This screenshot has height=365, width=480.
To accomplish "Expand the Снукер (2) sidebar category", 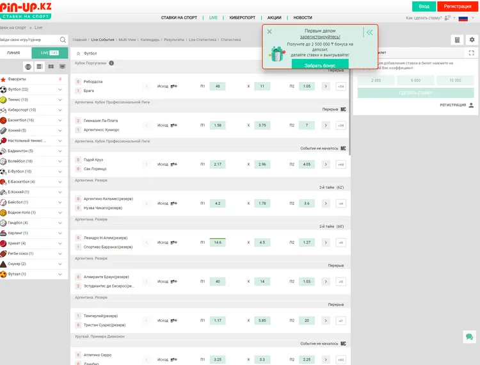I will coord(60,264).
